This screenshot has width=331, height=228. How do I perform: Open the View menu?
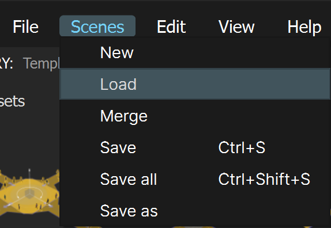pos(236,26)
